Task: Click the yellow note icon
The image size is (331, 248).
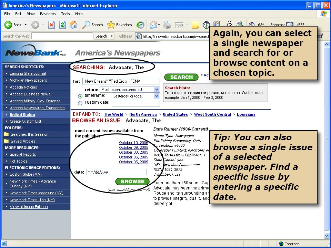Action: pos(195,25)
